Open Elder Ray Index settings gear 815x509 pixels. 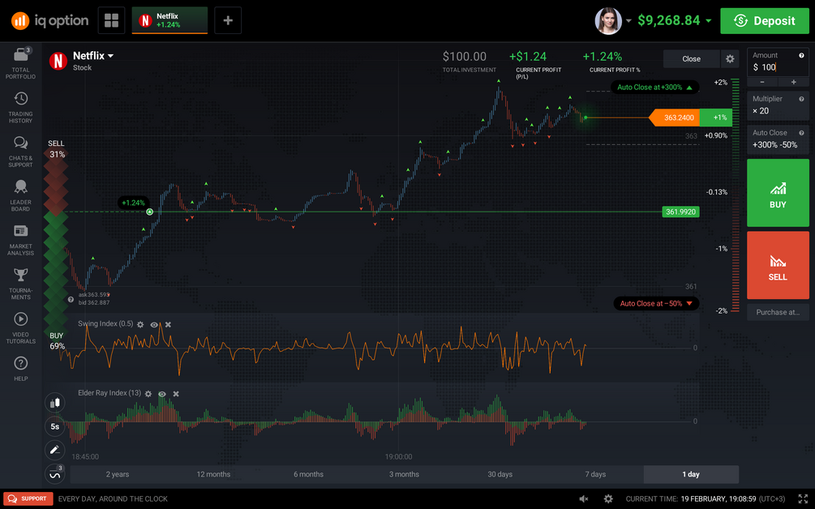tap(148, 394)
